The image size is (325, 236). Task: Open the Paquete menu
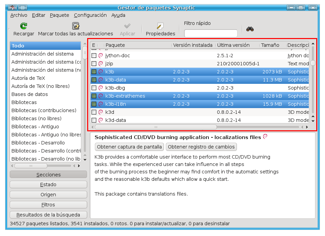59,15
